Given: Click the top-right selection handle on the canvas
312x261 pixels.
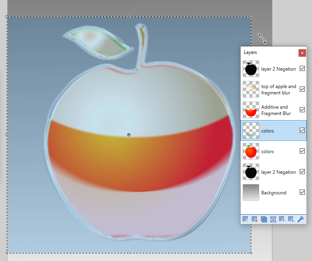Looking at the screenshot, I should click(251, 17).
